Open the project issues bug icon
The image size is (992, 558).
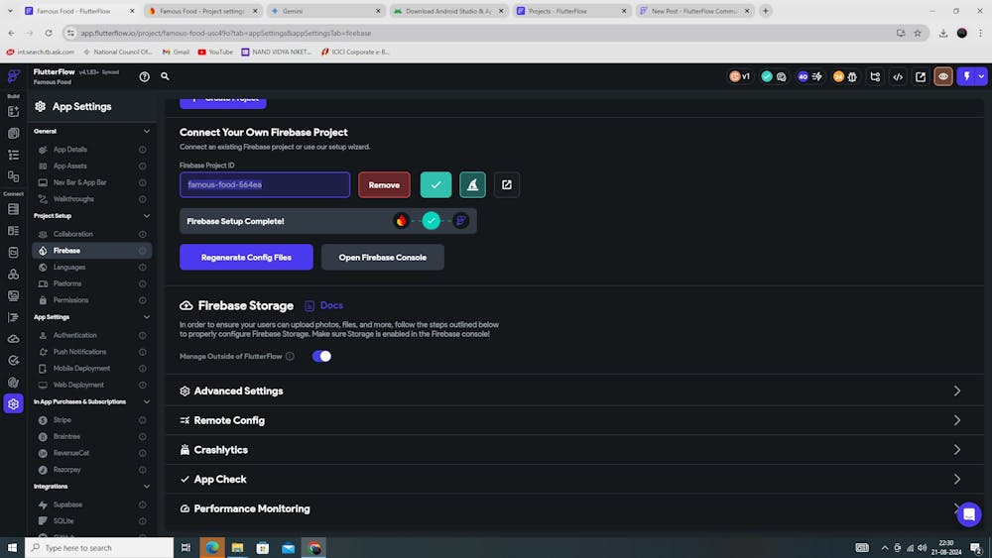point(852,76)
